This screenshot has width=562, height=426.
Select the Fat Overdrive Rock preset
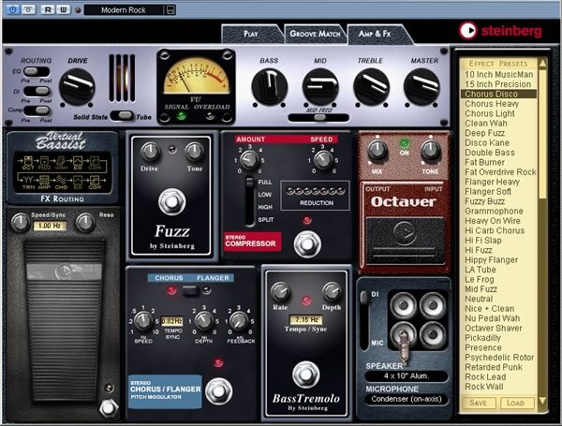coord(498,172)
